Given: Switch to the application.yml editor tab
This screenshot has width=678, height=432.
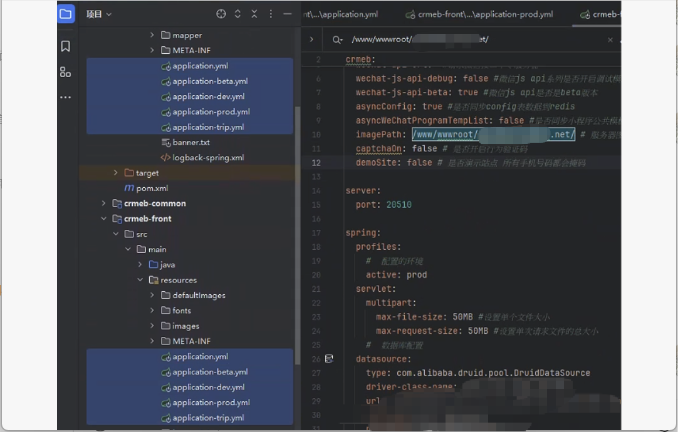Looking at the screenshot, I should point(341,14).
